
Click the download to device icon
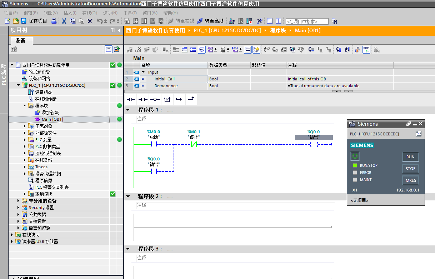[x=136, y=21]
